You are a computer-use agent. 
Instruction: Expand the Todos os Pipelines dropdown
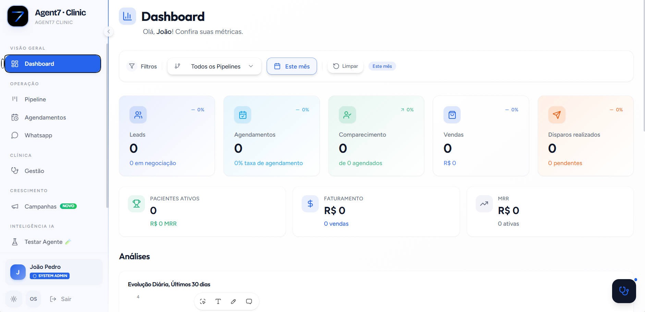click(x=214, y=66)
